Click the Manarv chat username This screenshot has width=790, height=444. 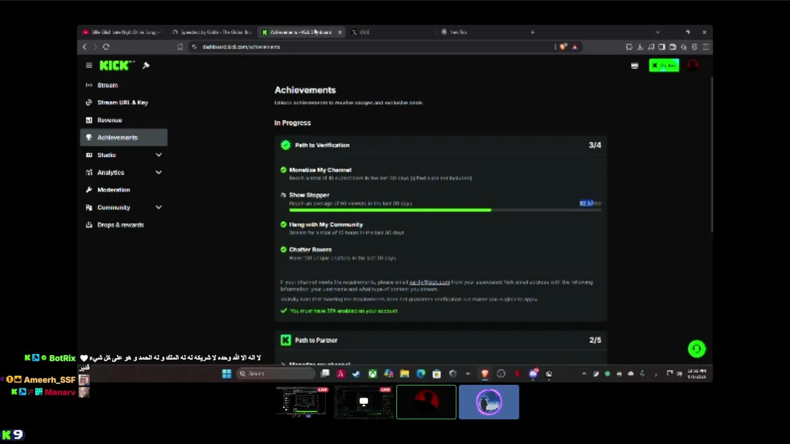pos(60,392)
